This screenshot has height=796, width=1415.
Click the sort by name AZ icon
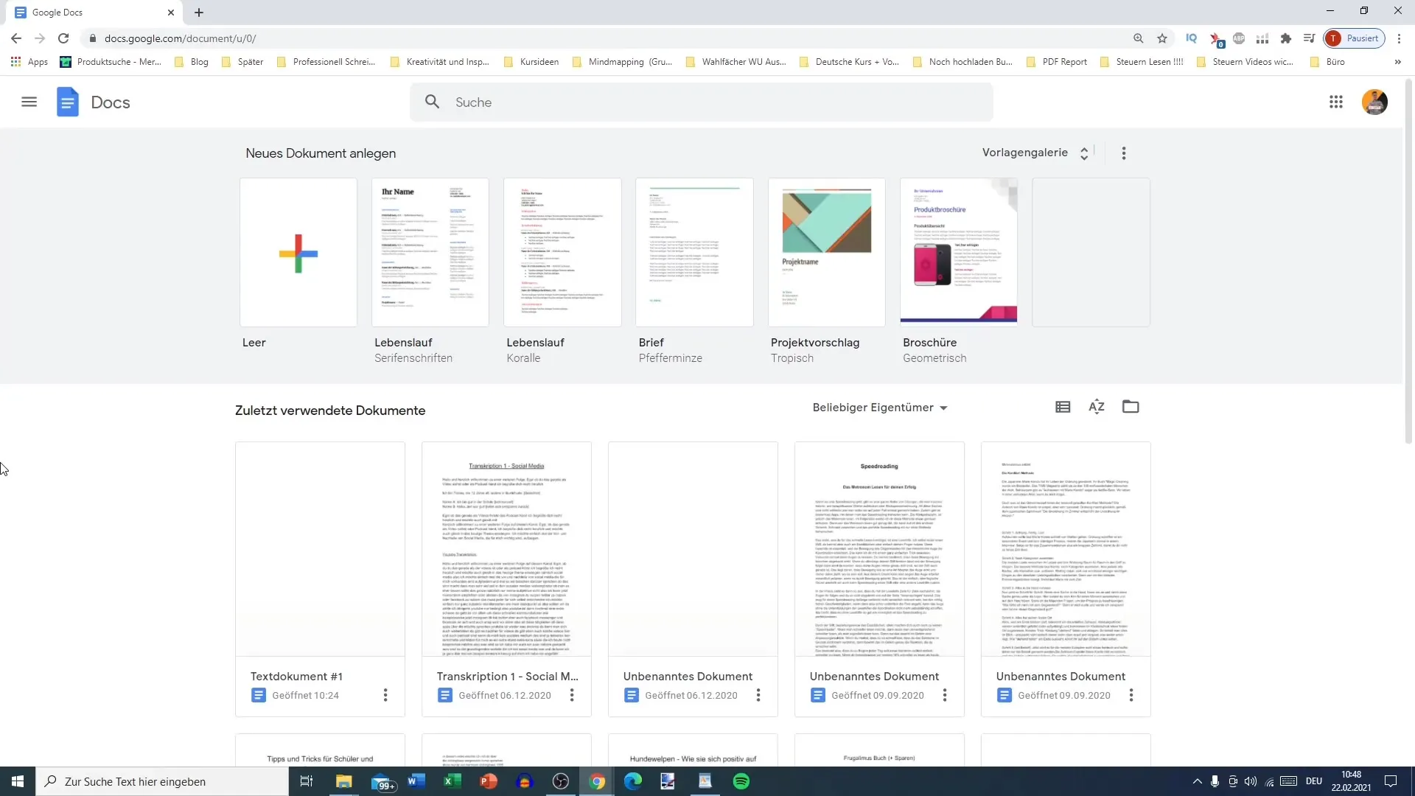pyautogui.click(x=1096, y=408)
